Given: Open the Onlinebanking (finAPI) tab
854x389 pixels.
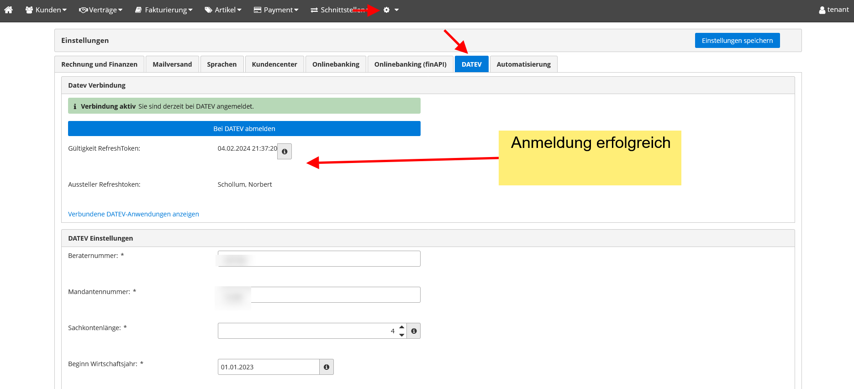Looking at the screenshot, I should 410,64.
